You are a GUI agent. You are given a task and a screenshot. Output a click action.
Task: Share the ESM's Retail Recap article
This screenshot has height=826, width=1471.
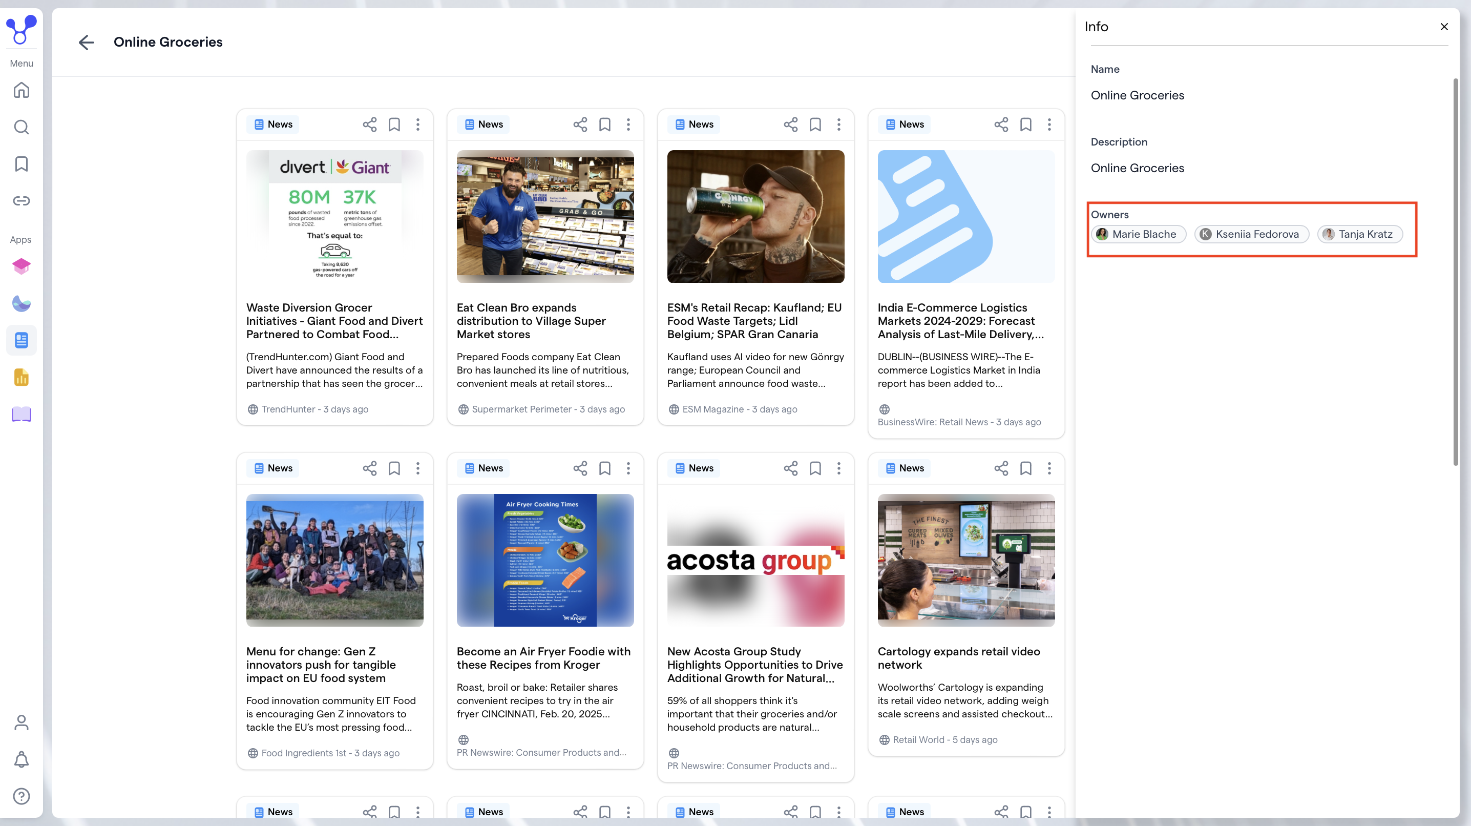click(x=791, y=125)
